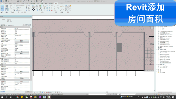
Task: Toggle the Properties palette ribbon button
Action: pyautogui.click(x=7, y=10)
